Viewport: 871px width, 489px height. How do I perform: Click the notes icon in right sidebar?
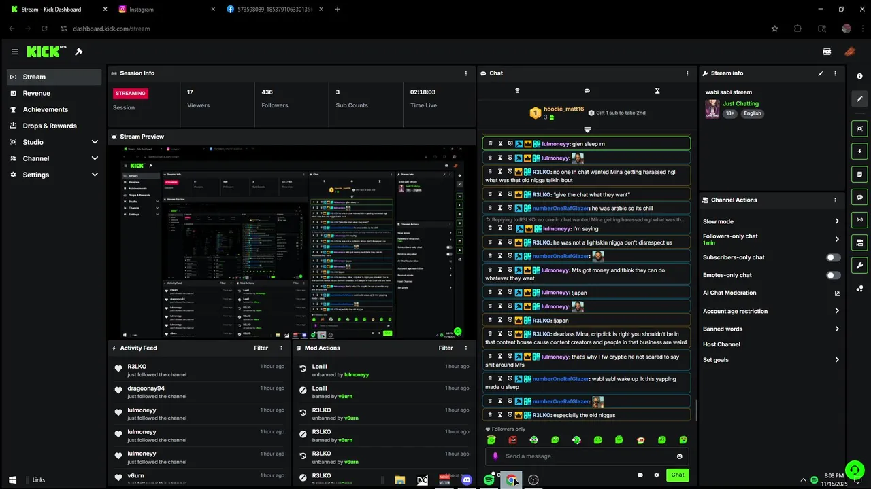click(860, 175)
